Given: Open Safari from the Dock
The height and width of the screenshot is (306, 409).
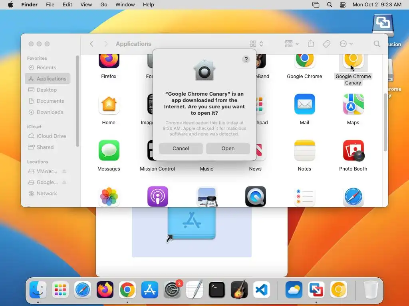Looking at the screenshot, I should click(83, 290).
